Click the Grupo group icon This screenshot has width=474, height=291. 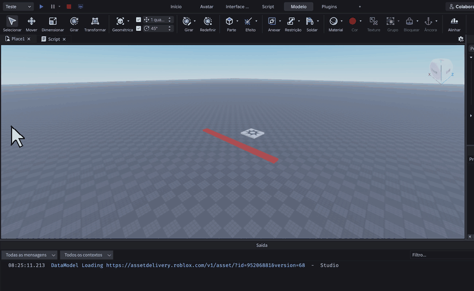(x=391, y=21)
